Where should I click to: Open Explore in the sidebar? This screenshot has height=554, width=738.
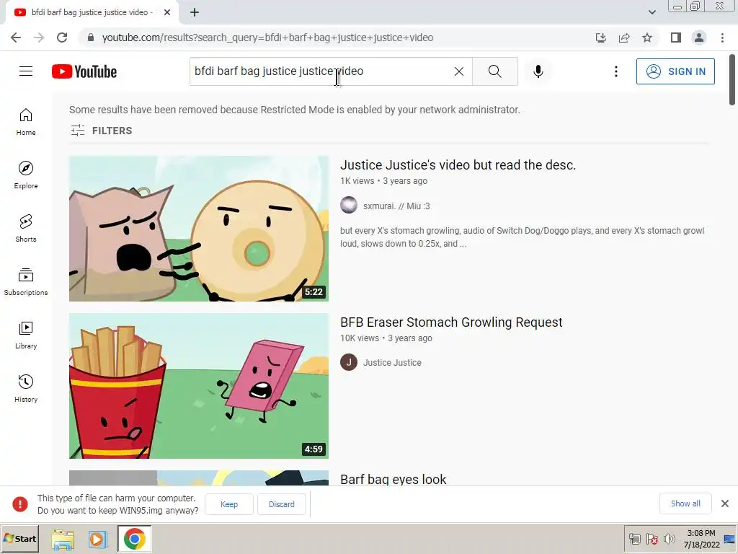pyautogui.click(x=26, y=175)
